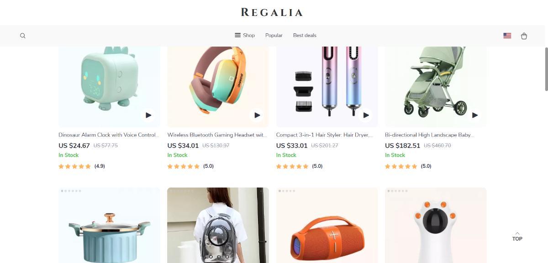
Task: Open the search magnifier icon
Action: pos(23,36)
